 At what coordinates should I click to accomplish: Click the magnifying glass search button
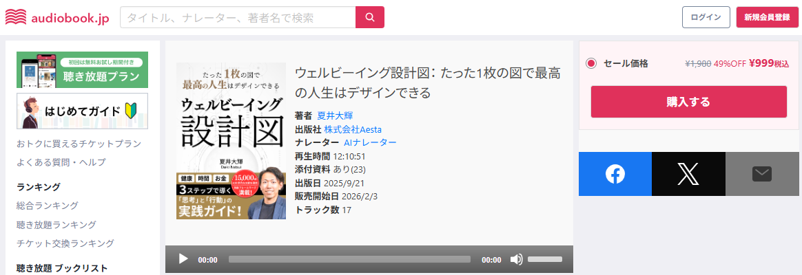[x=370, y=17]
